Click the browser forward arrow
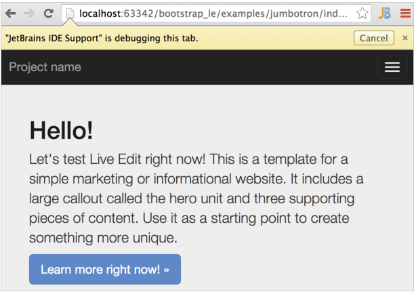The height and width of the screenshot is (294, 414). [x=28, y=13]
